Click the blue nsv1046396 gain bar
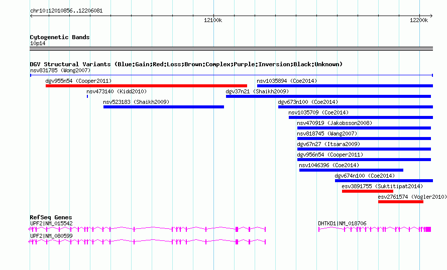447x270 pixels. [x=351, y=170]
